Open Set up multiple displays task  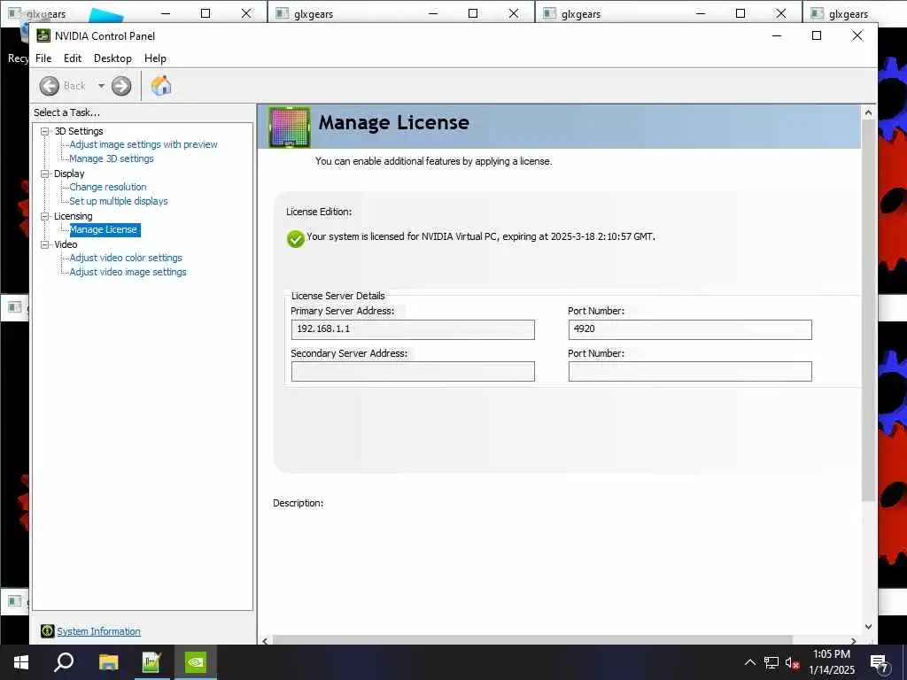[x=119, y=201]
